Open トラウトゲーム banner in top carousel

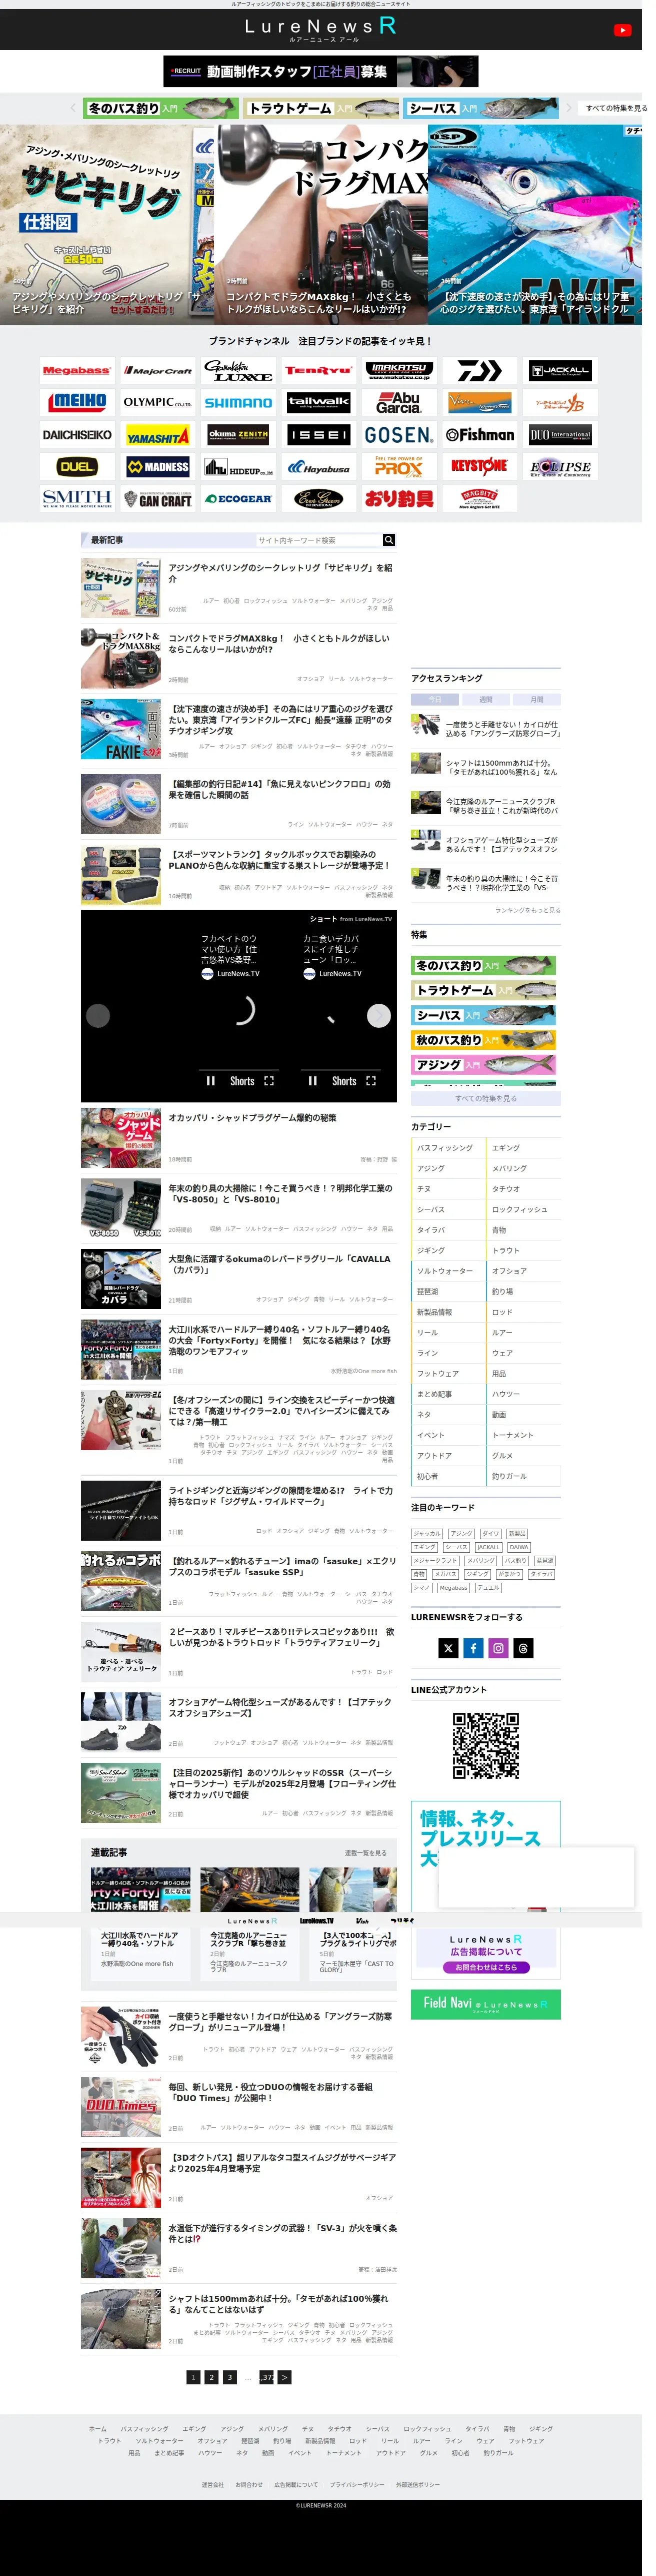pyautogui.click(x=321, y=108)
